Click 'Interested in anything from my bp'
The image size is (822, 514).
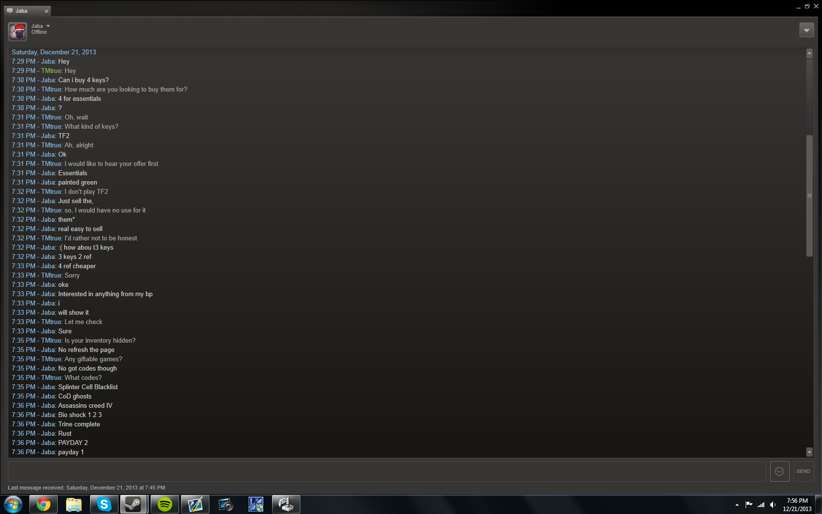coord(105,294)
